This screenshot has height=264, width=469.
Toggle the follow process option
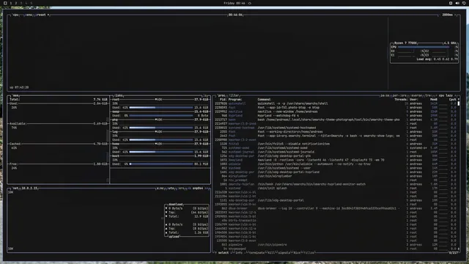pos(309,253)
